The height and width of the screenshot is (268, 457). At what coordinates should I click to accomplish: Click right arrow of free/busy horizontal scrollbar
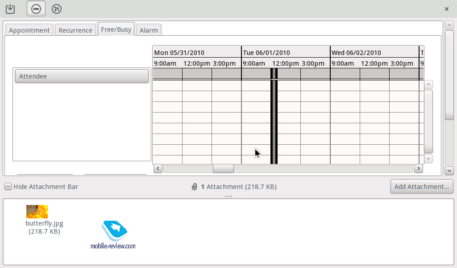[418, 168]
